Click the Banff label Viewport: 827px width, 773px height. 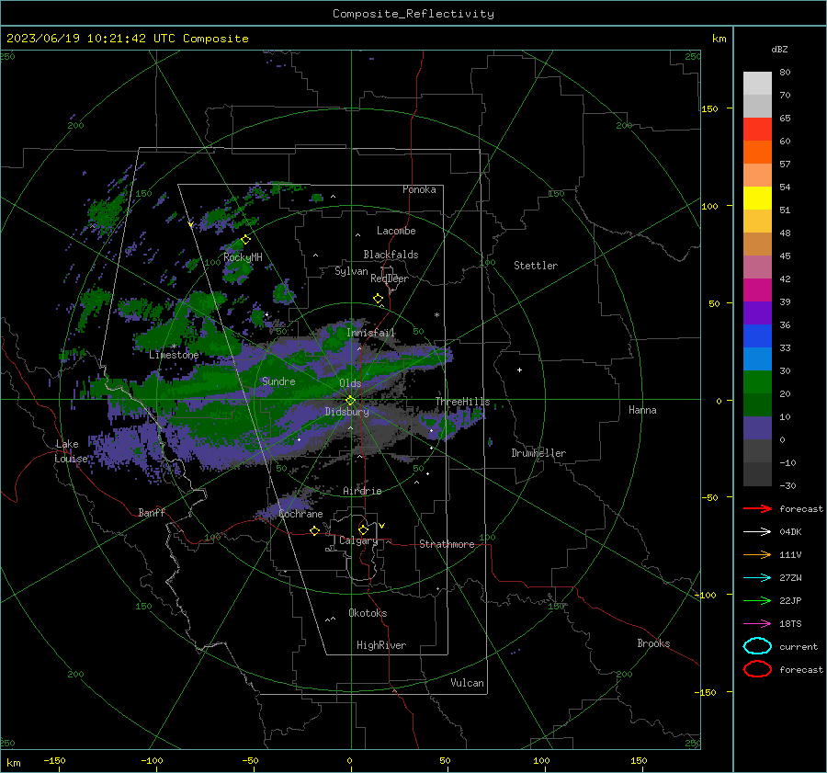click(152, 512)
